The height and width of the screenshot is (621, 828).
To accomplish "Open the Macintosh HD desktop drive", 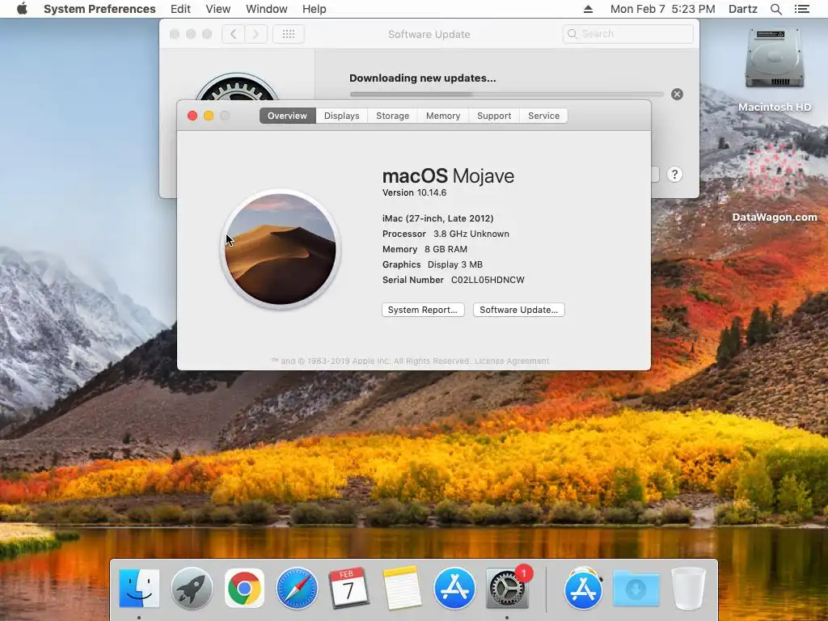I will pyautogui.click(x=774, y=70).
